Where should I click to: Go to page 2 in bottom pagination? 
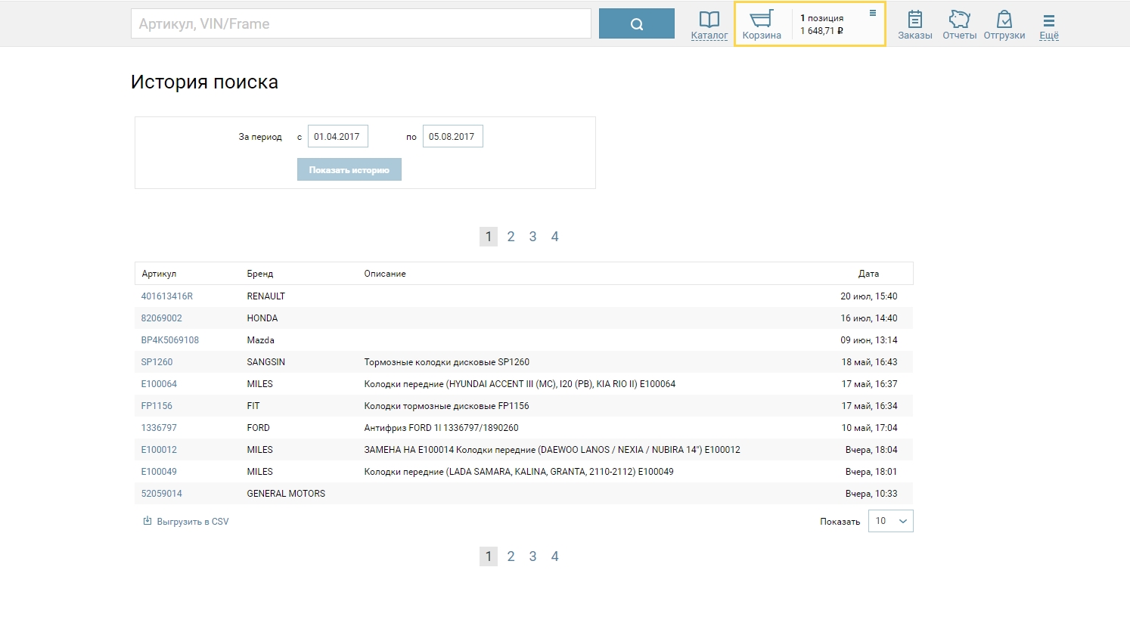[511, 556]
